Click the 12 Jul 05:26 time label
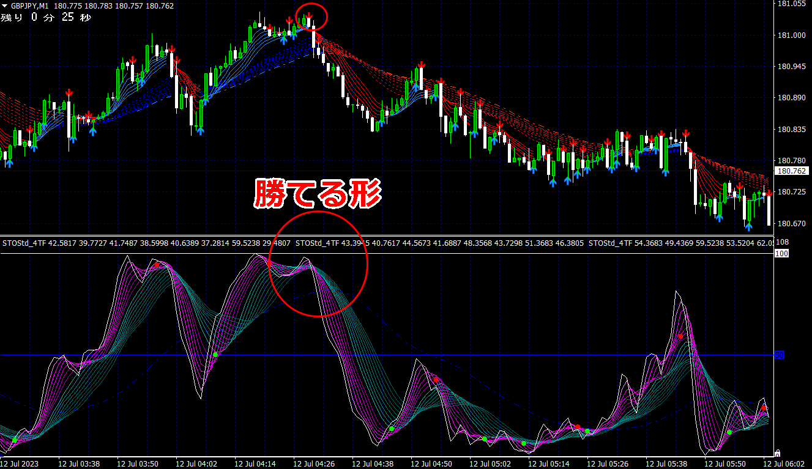The image size is (812, 469). coord(608,463)
